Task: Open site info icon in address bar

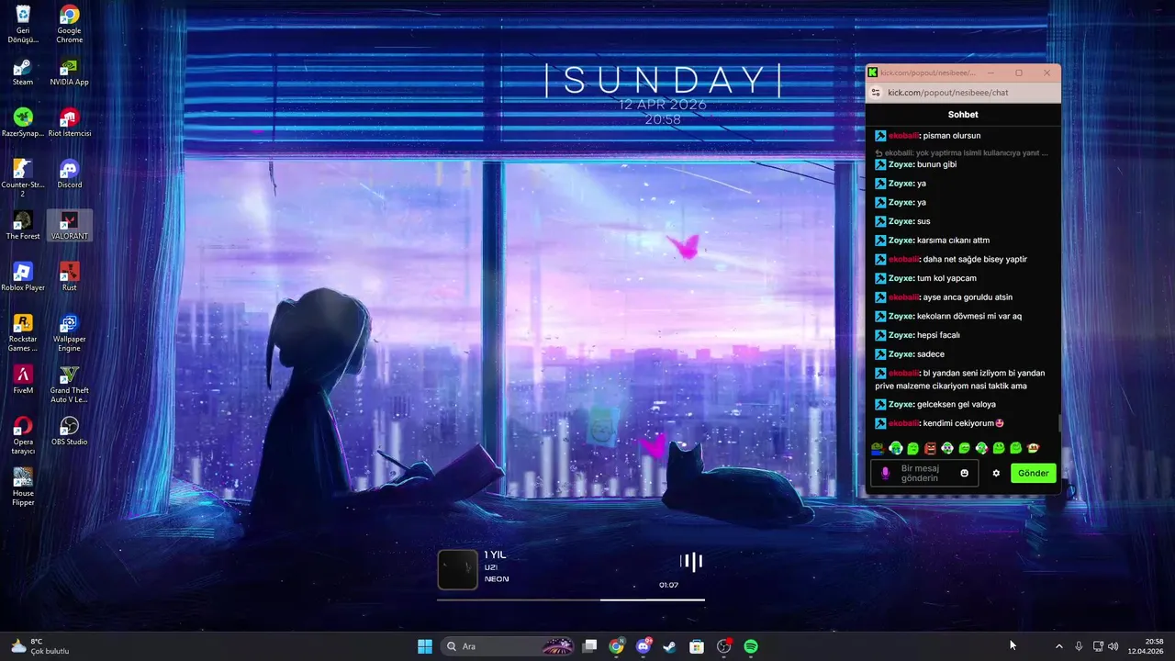Action: (876, 93)
